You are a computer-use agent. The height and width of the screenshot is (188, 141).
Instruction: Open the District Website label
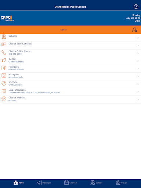click(17, 98)
